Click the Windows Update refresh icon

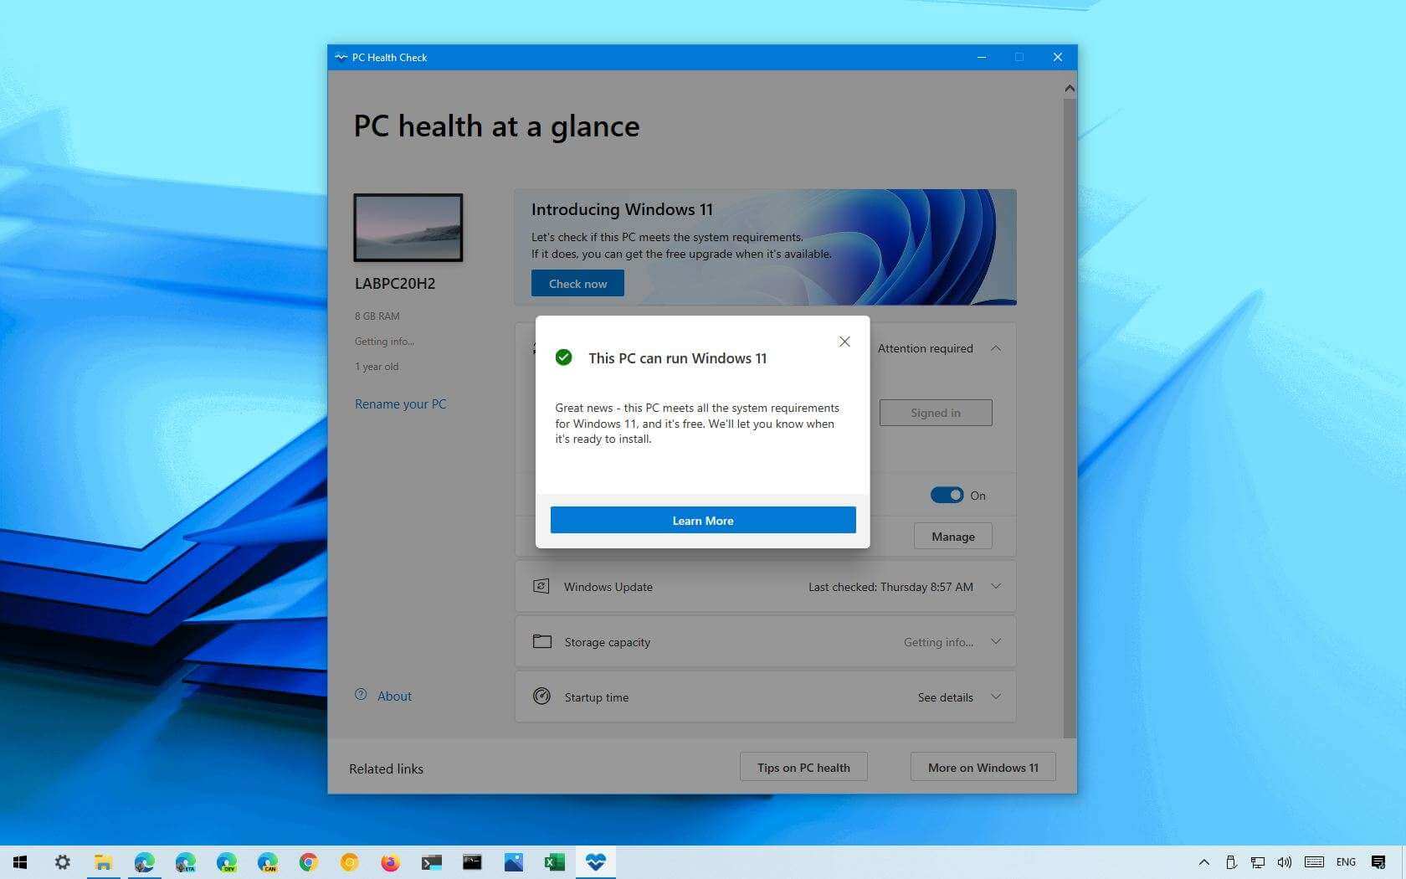pos(541,586)
